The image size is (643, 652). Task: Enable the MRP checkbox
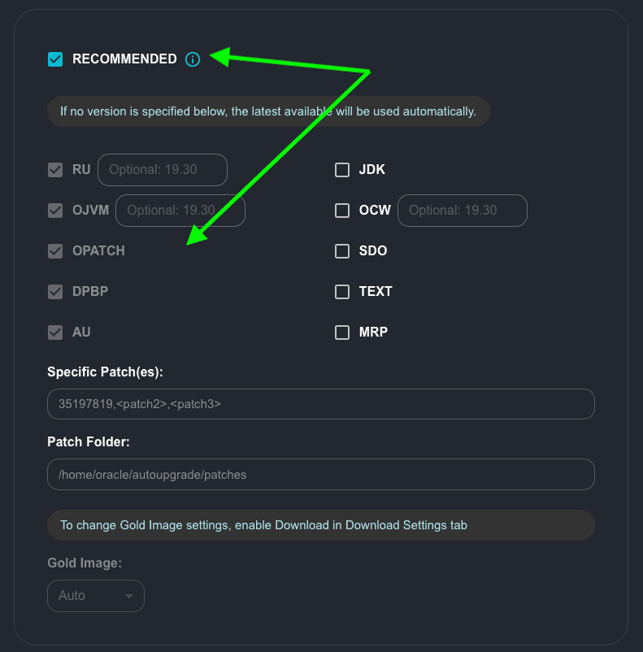pos(342,333)
